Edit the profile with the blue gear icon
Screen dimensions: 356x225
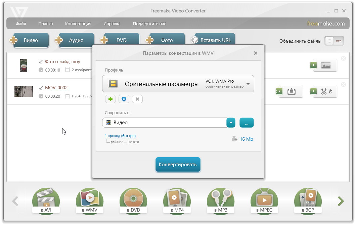coord(124,99)
